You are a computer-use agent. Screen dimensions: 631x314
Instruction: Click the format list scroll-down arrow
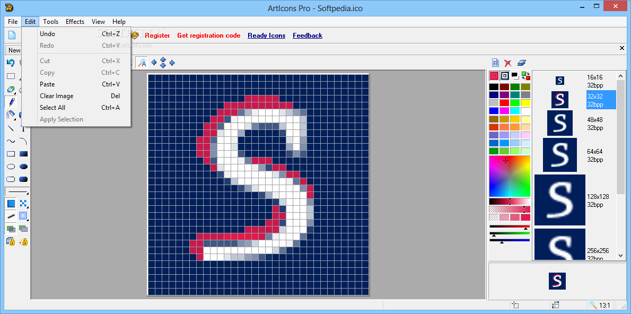click(620, 256)
